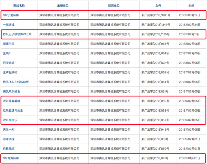
Task: Open the 腾讯欢乐捕鱼 game link
Action: [11, 91]
